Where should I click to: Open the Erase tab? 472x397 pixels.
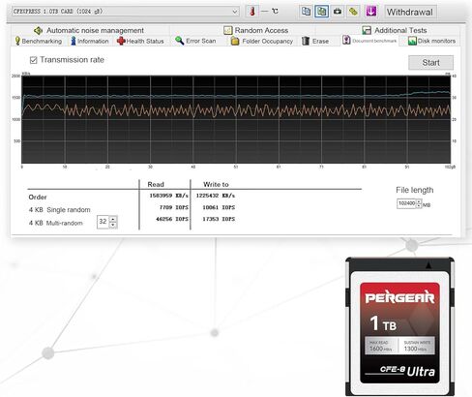click(315, 41)
